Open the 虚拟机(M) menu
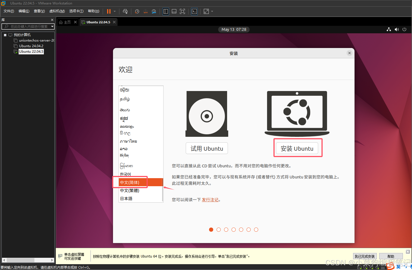Viewport: 412px width, 270px height. coord(57,11)
